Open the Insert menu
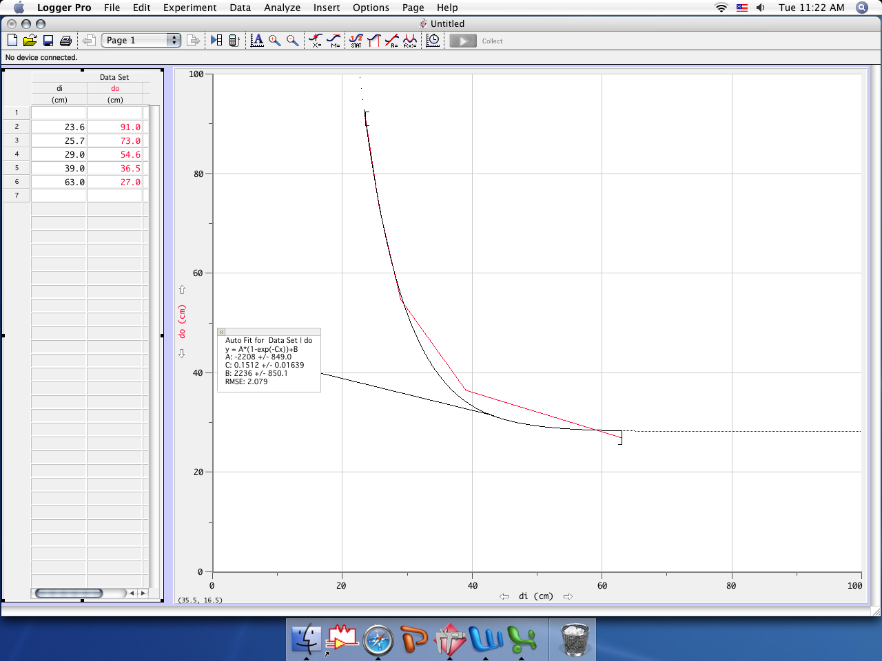Screen dimensions: 882x661 coord(327,8)
